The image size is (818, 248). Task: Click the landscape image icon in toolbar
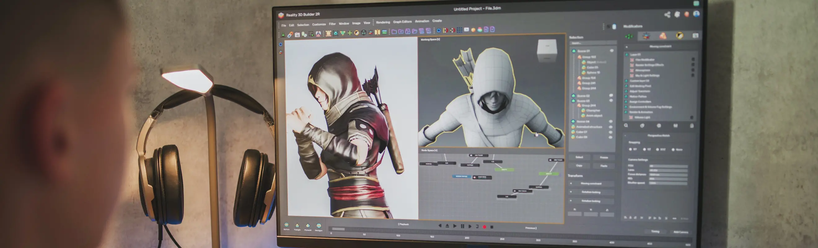coord(385,32)
